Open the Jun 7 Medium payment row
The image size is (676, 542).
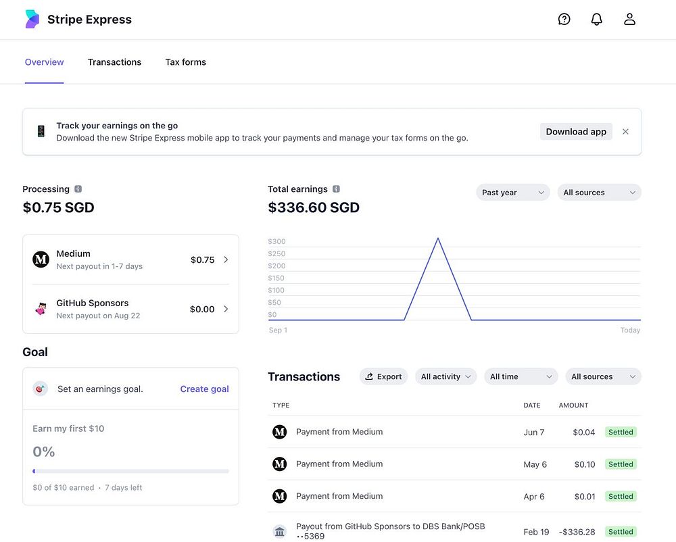pyautogui.click(x=339, y=432)
